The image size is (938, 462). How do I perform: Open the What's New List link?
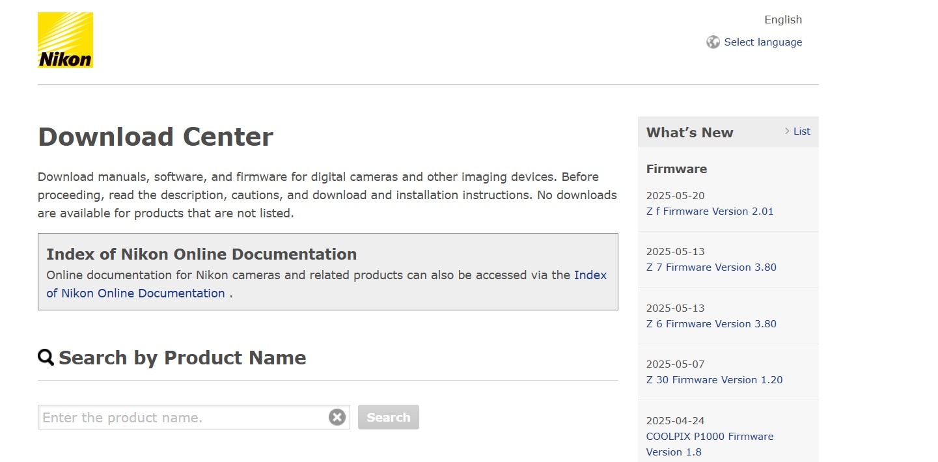click(801, 131)
